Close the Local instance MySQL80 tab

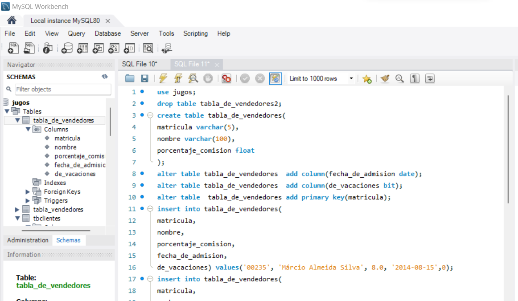coord(108,21)
